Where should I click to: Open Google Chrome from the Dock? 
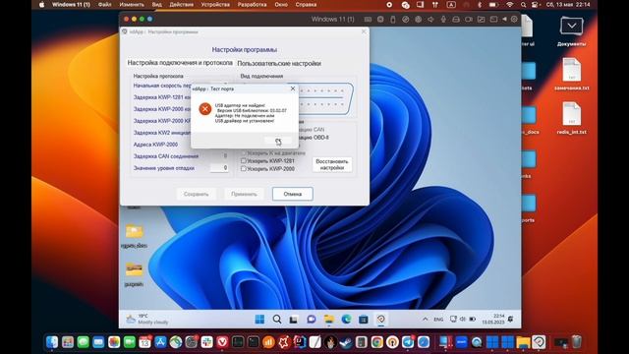(x=376, y=342)
